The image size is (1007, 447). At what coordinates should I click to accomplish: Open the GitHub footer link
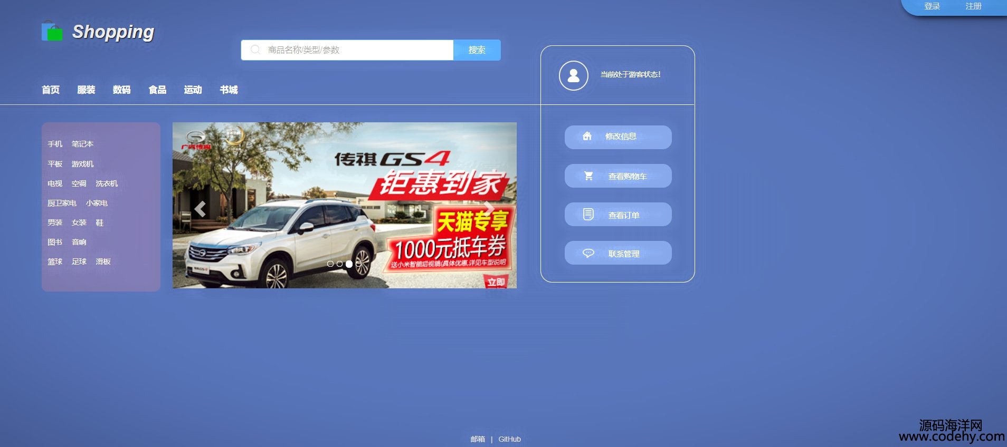tap(509, 439)
